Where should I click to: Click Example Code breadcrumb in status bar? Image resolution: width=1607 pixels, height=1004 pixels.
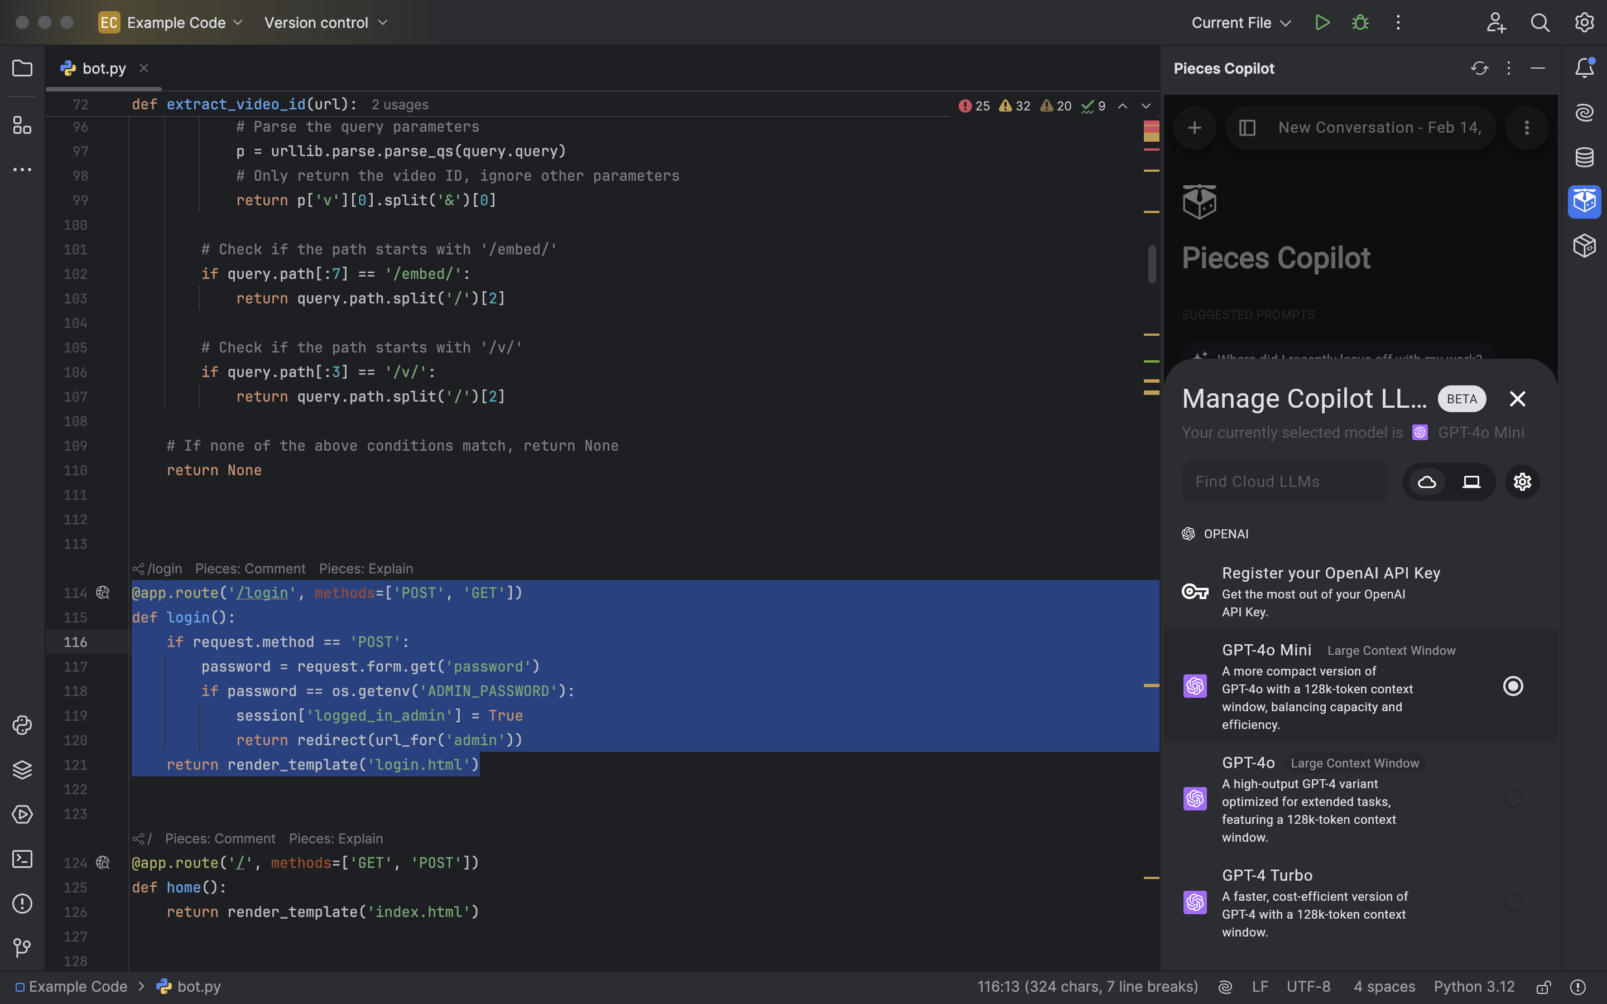coord(71,987)
